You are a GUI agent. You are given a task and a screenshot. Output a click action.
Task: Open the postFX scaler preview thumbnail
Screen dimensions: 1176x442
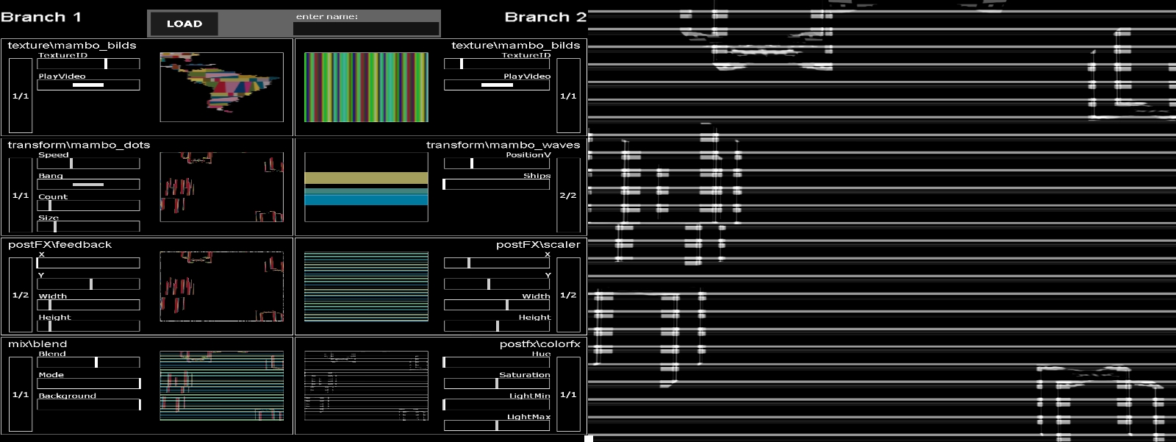pos(366,286)
